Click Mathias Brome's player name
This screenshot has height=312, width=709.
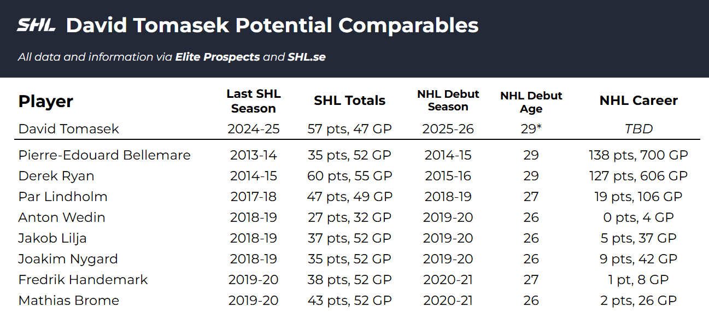coord(69,301)
